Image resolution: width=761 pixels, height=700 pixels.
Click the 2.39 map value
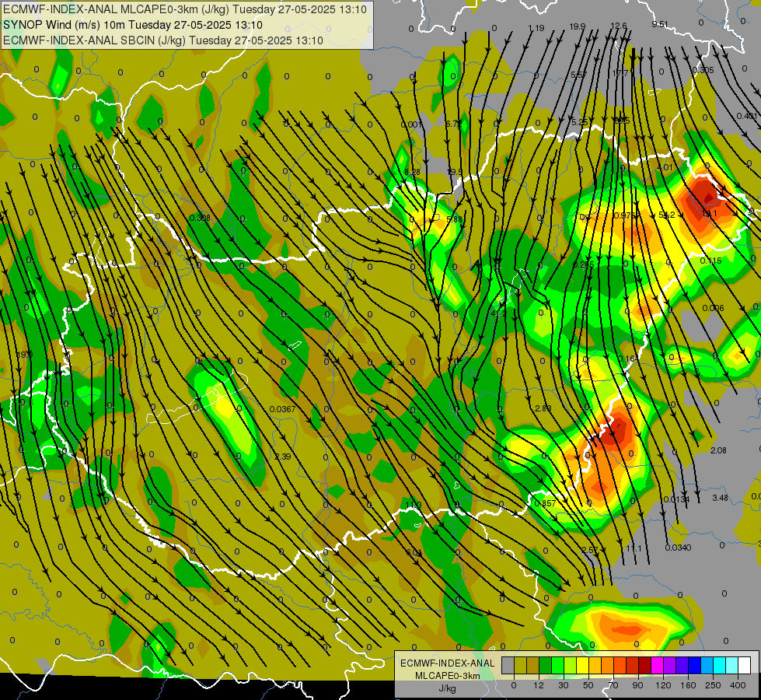[282, 457]
